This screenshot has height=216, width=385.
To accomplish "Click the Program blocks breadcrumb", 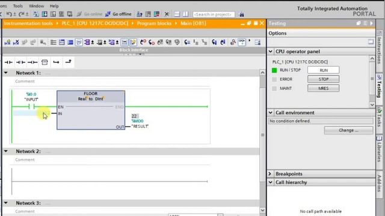I will coord(154,23).
